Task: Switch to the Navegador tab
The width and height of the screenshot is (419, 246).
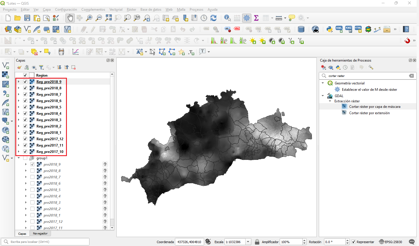Action: pos(40,234)
